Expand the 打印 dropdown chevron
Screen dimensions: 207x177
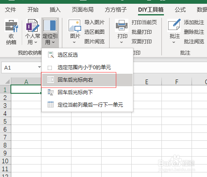point(121,42)
